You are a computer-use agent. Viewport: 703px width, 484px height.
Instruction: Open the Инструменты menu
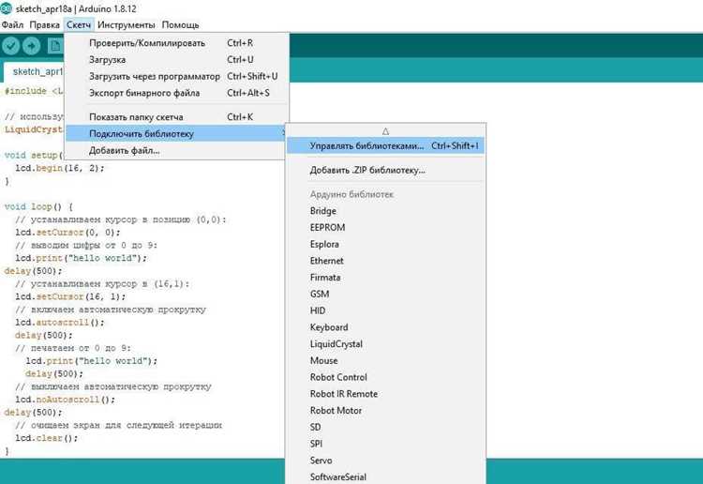[x=126, y=24]
